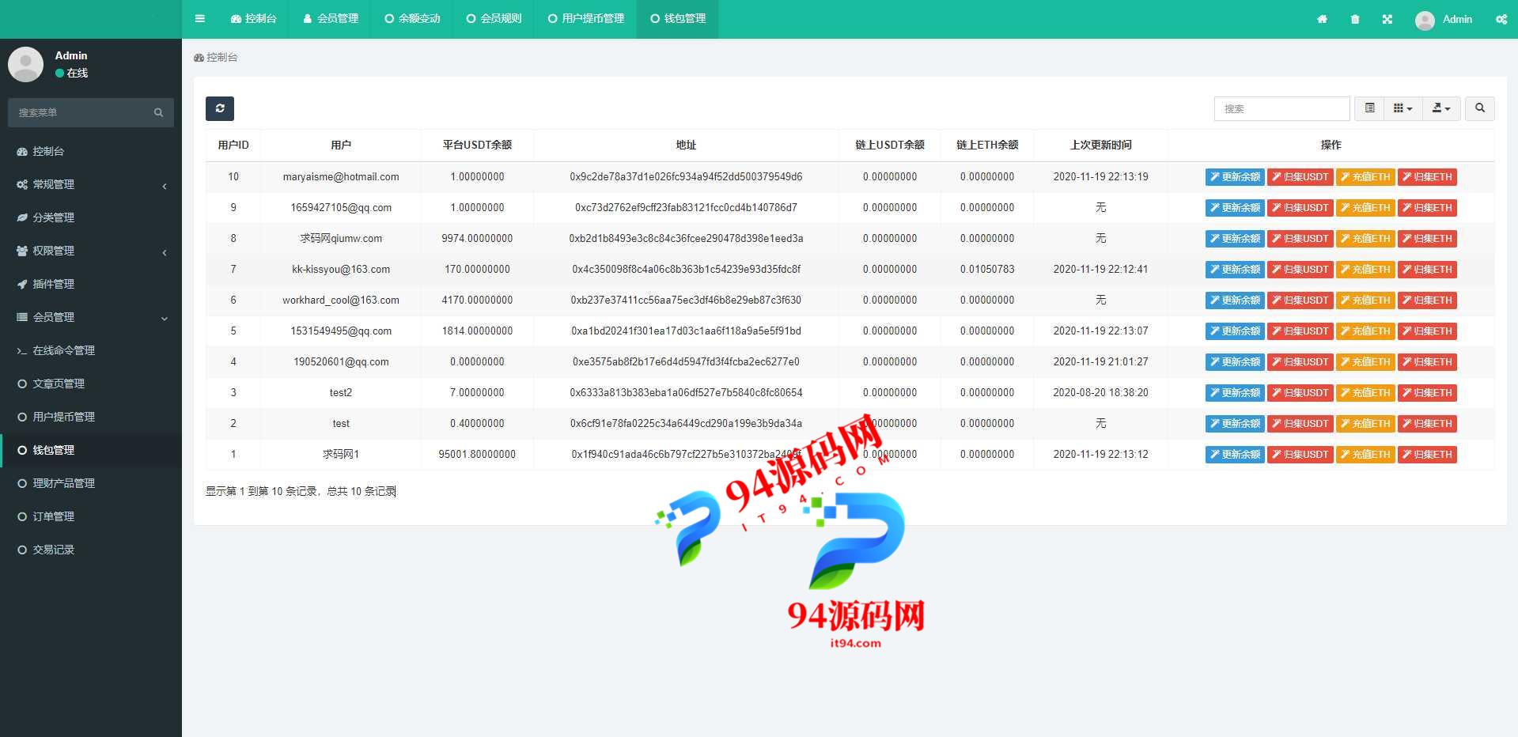Open the home icon in top bar
Image resolution: width=1518 pixels, height=737 pixels.
1322,19
